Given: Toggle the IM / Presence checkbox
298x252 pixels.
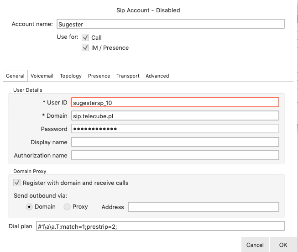Looking at the screenshot, I should (x=85, y=48).
